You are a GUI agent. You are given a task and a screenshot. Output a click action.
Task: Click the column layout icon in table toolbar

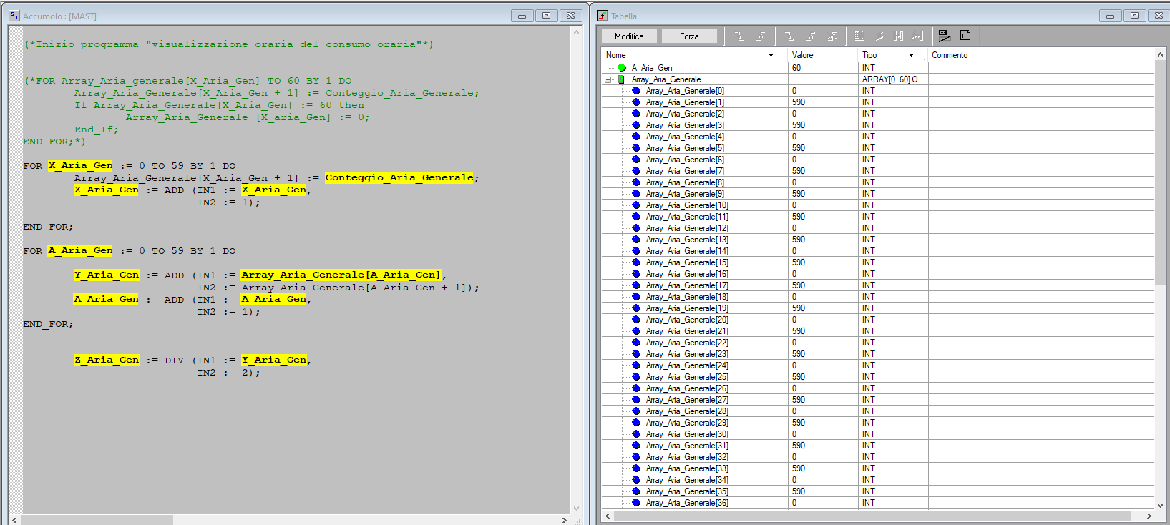point(859,36)
